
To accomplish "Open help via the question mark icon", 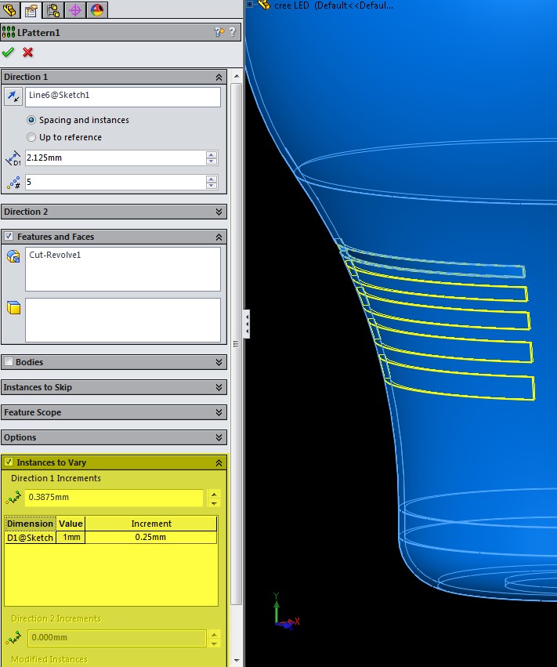I will tap(232, 32).
